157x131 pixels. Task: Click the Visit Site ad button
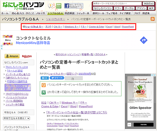coord(143,125)
